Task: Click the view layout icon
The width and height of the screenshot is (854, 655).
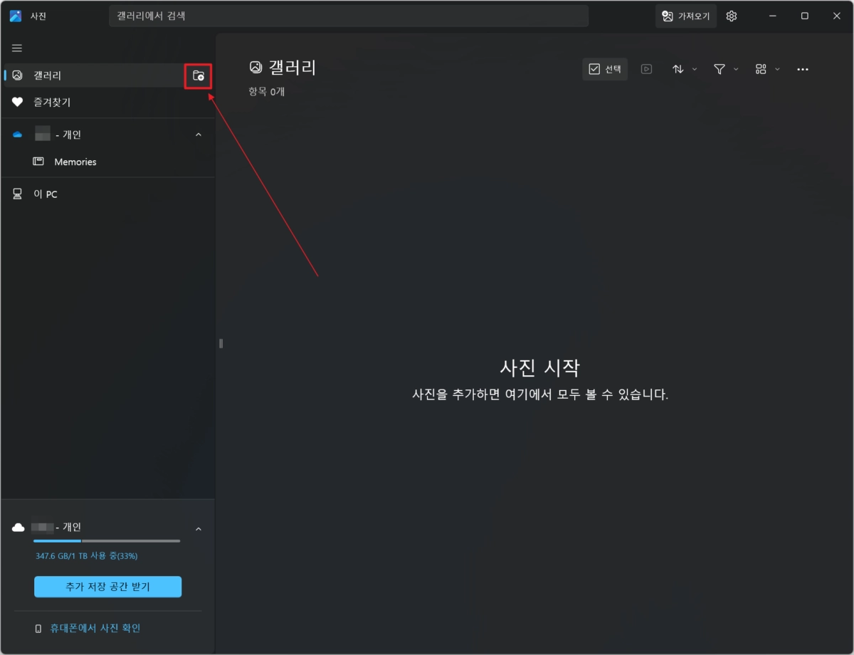Action: pos(761,68)
